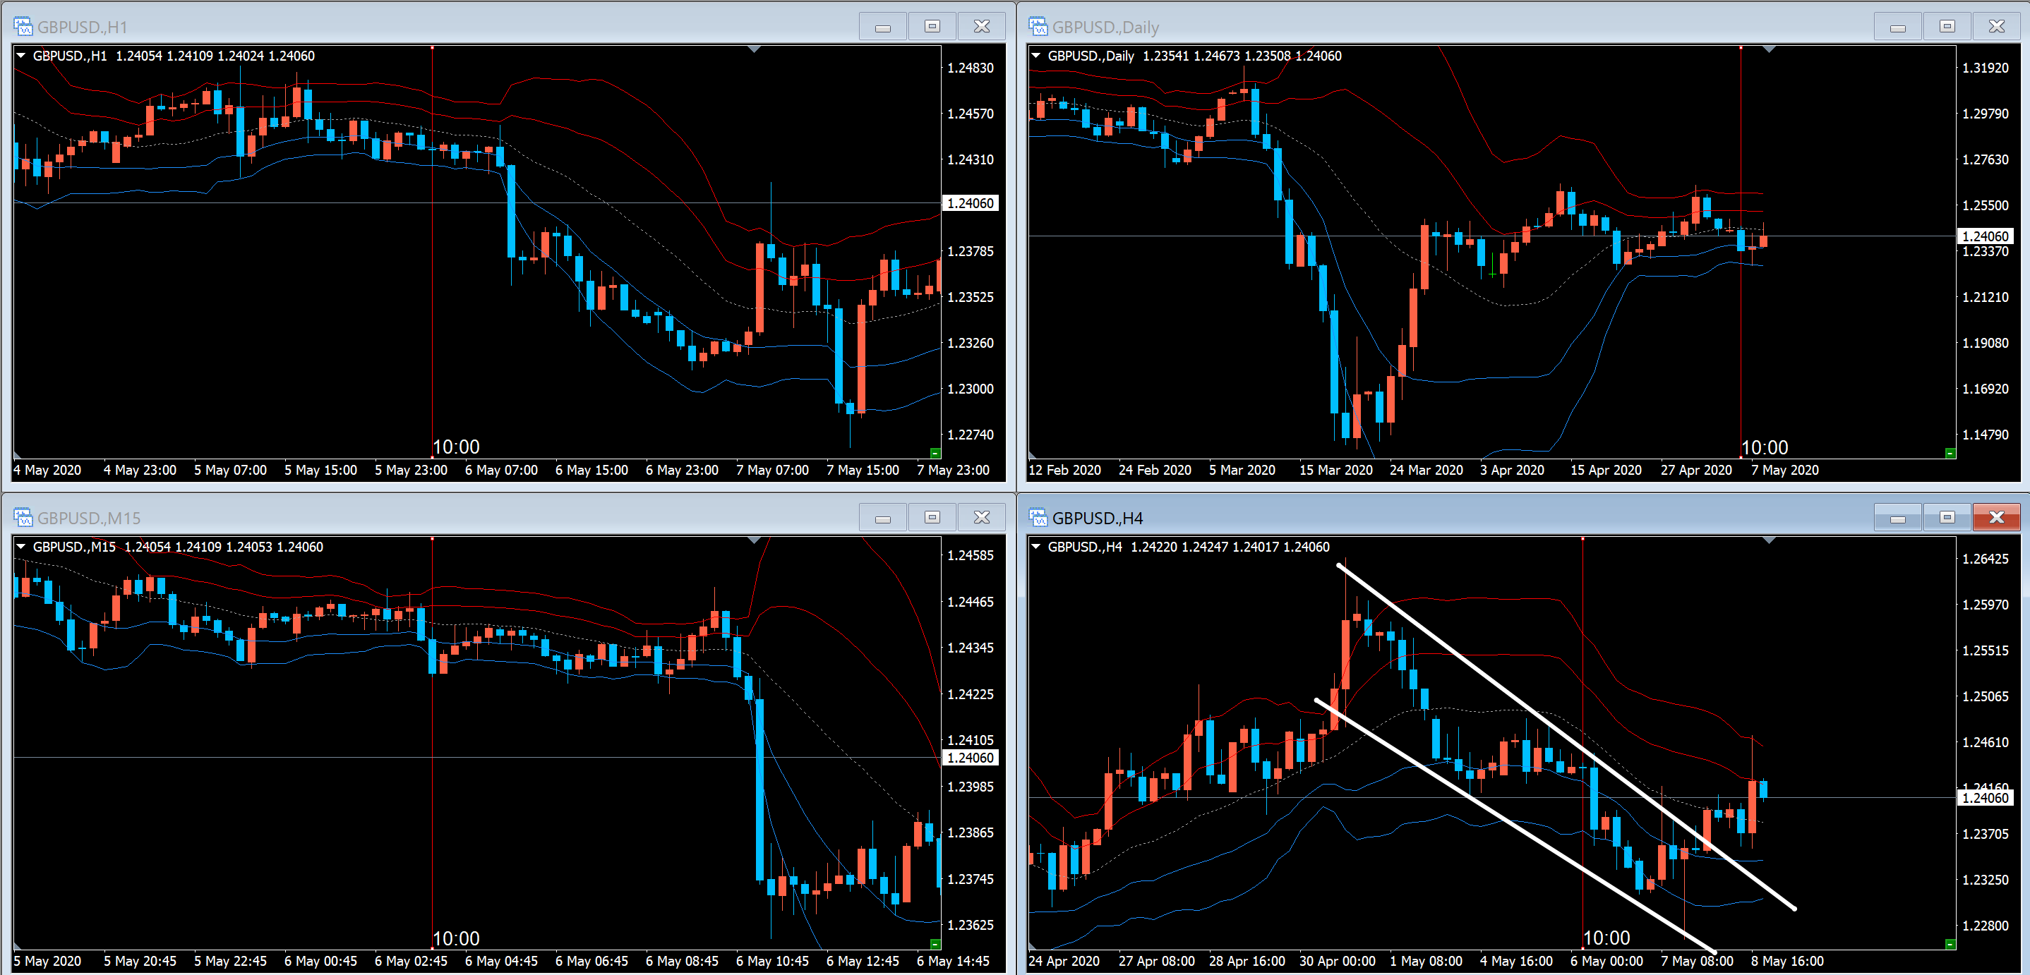Image resolution: width=2030 pixels, height=975 pixels.
Task: Expand the triangle beside GBPUSD.,M15 label
Action: point(21,547)
